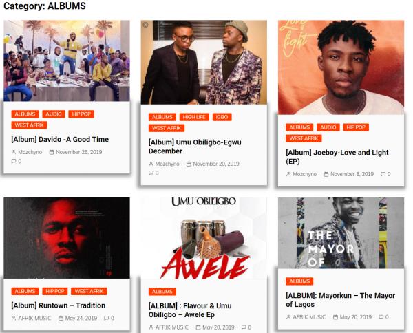Click Runtown red face cover thumbnail
The width and height of the screenshot is (413, 333).
point(67,238)
